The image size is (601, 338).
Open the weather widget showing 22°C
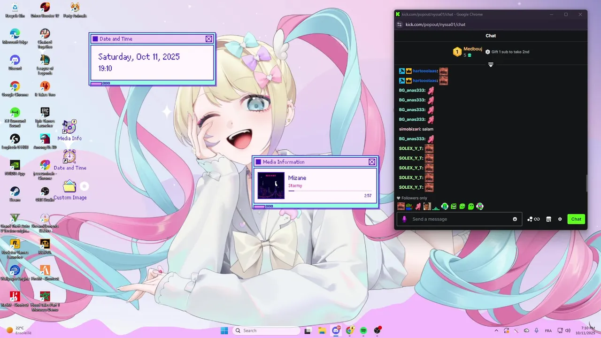coord(19,330)
